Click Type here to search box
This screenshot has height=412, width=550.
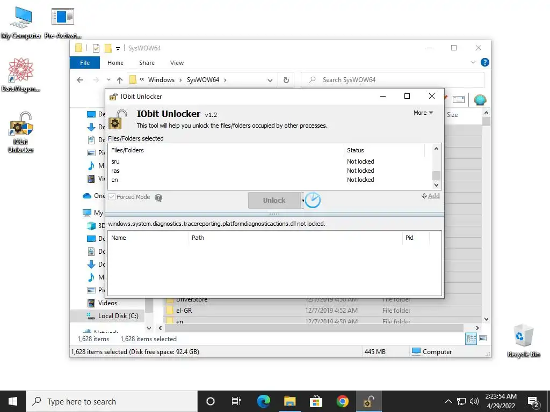click(x=112, y=401)
